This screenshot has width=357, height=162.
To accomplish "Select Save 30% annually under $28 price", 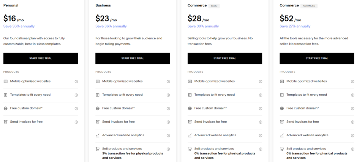I will pyautogui.click(x=203, y=26).
